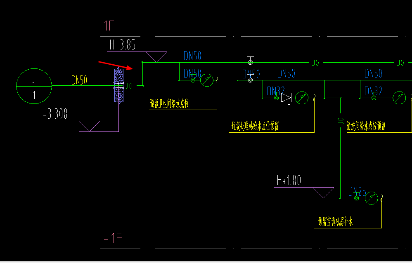This screenshot has width=412, height=263.
Task: Click the H+3.85 elevation text
Action: coord(123,45)
